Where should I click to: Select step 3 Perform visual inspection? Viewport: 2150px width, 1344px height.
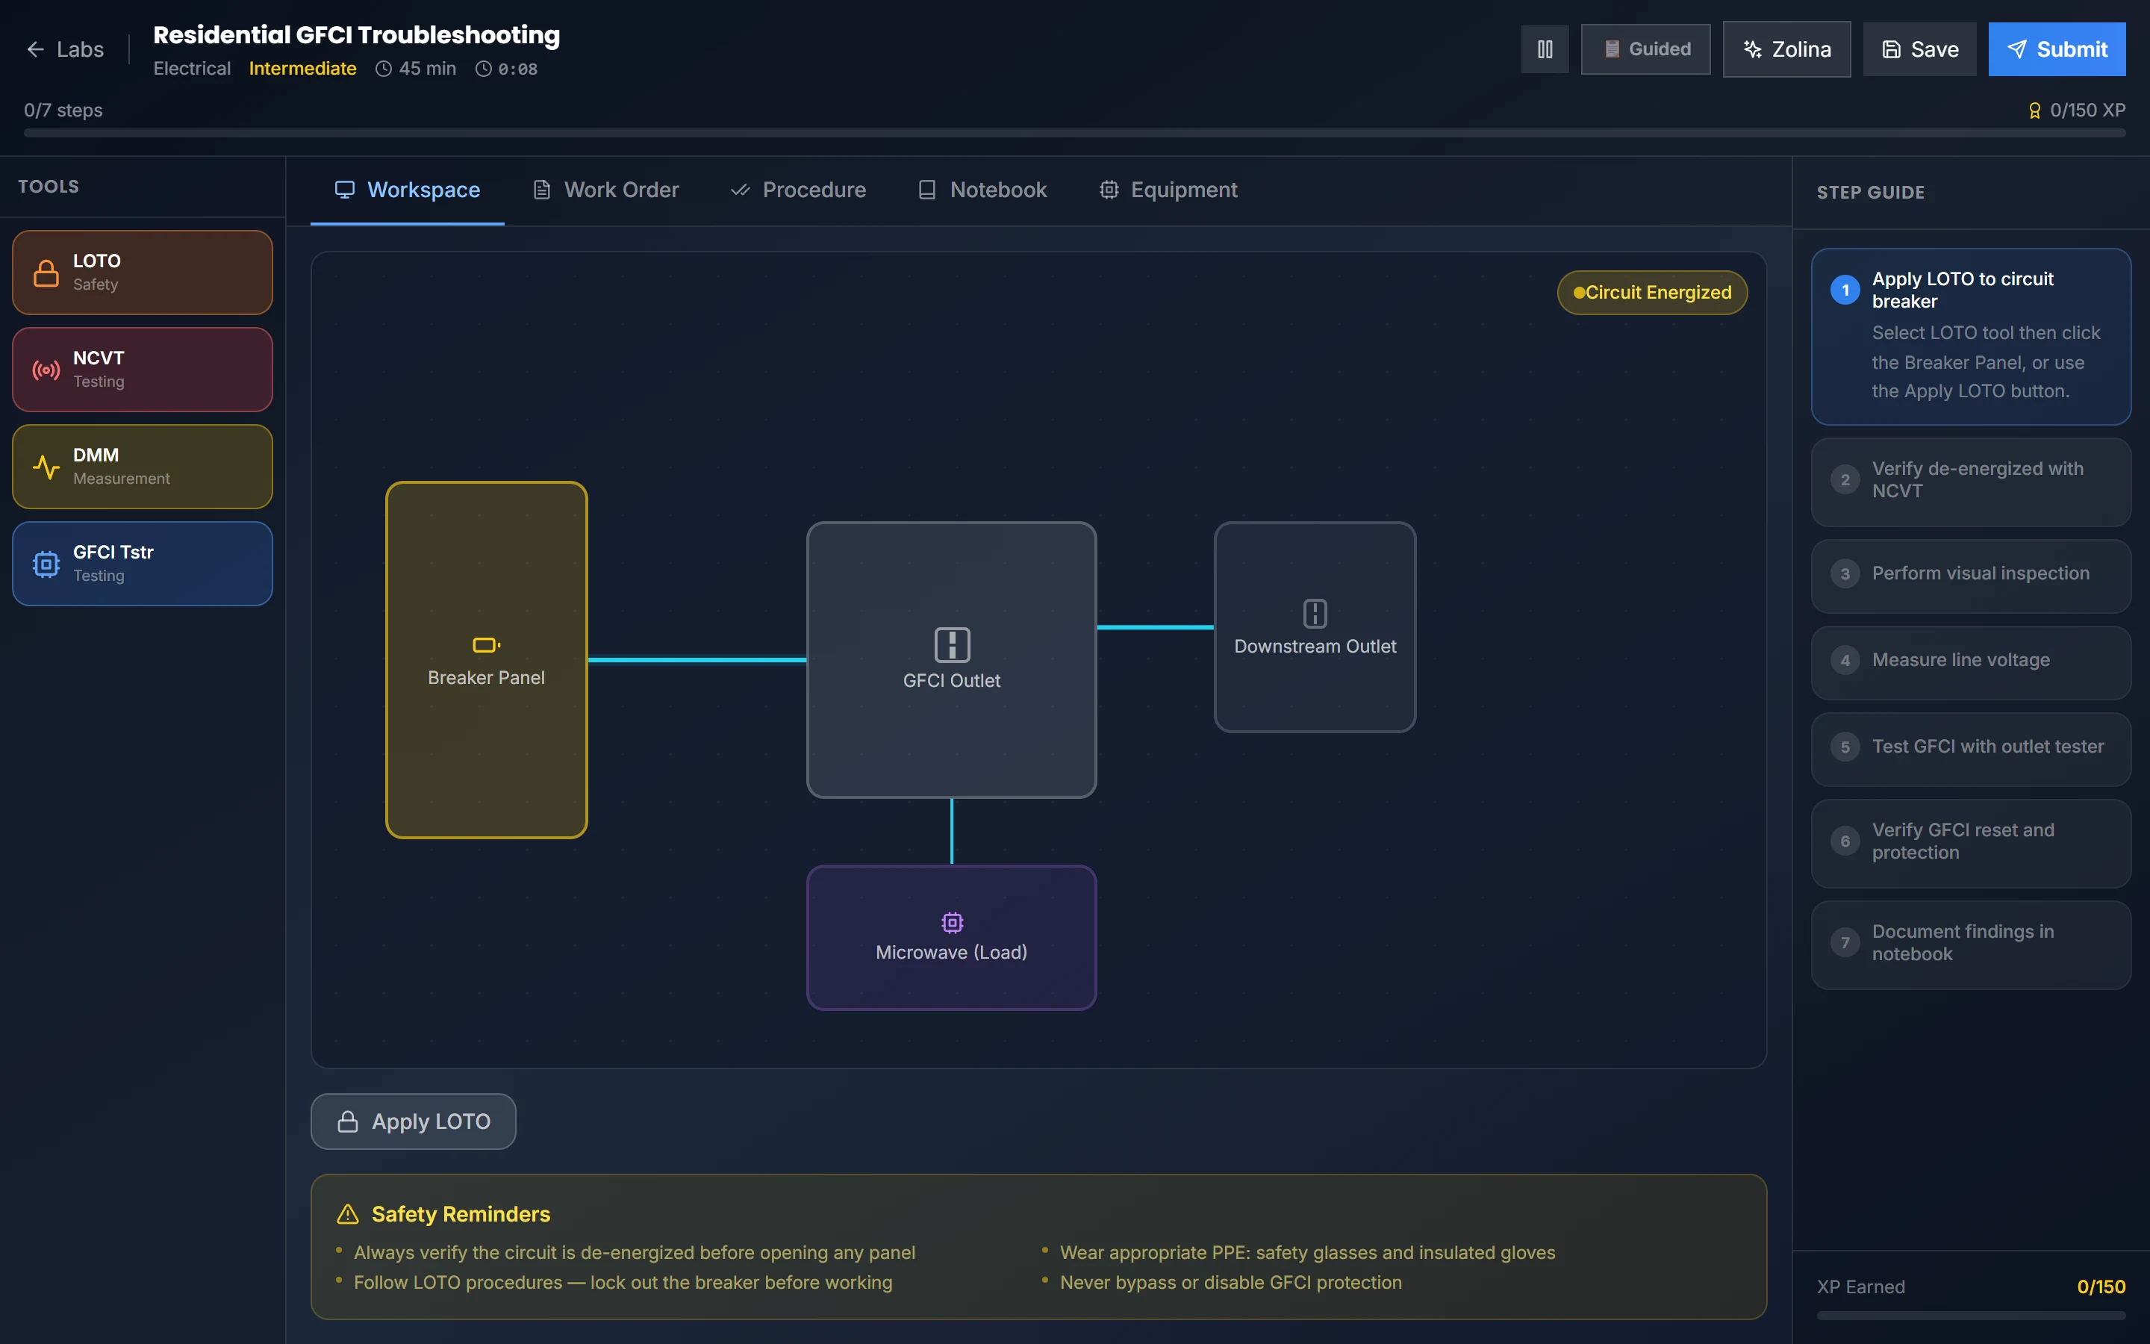(x=1971, y=575)
